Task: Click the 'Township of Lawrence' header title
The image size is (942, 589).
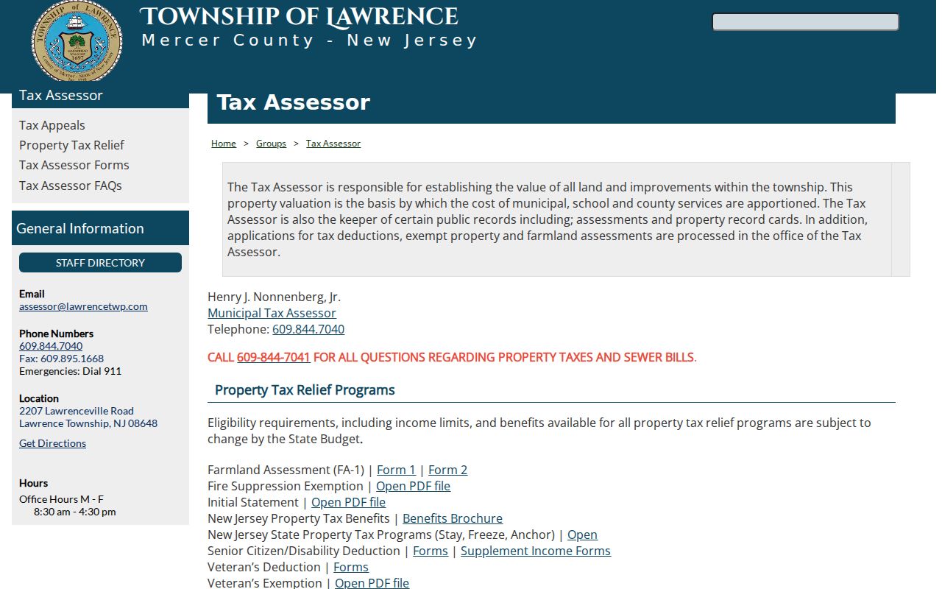Action: [x=299, y=16]
